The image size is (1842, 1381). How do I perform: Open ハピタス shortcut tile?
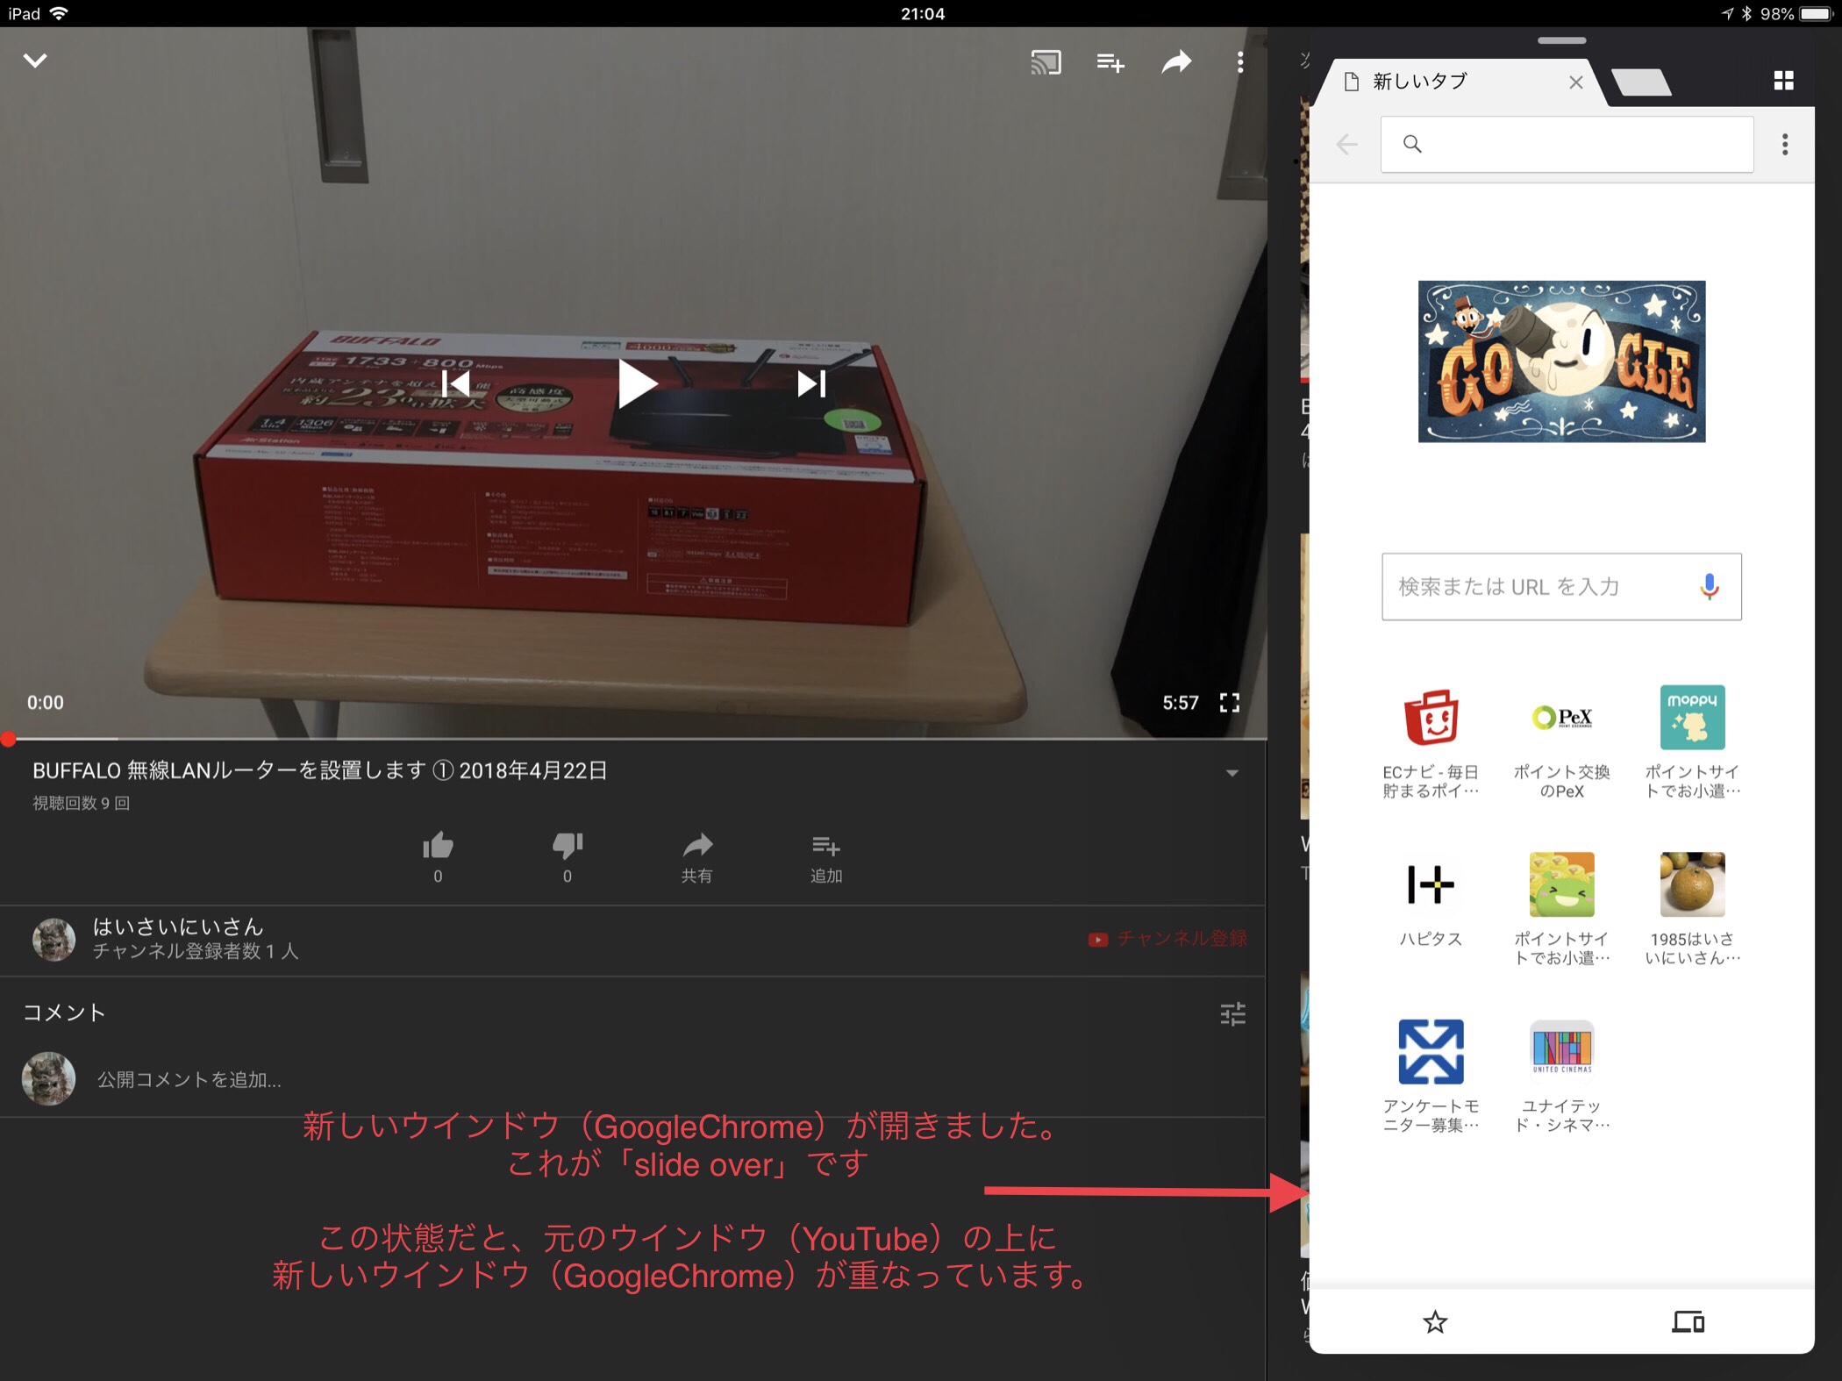pos(1431,901)
